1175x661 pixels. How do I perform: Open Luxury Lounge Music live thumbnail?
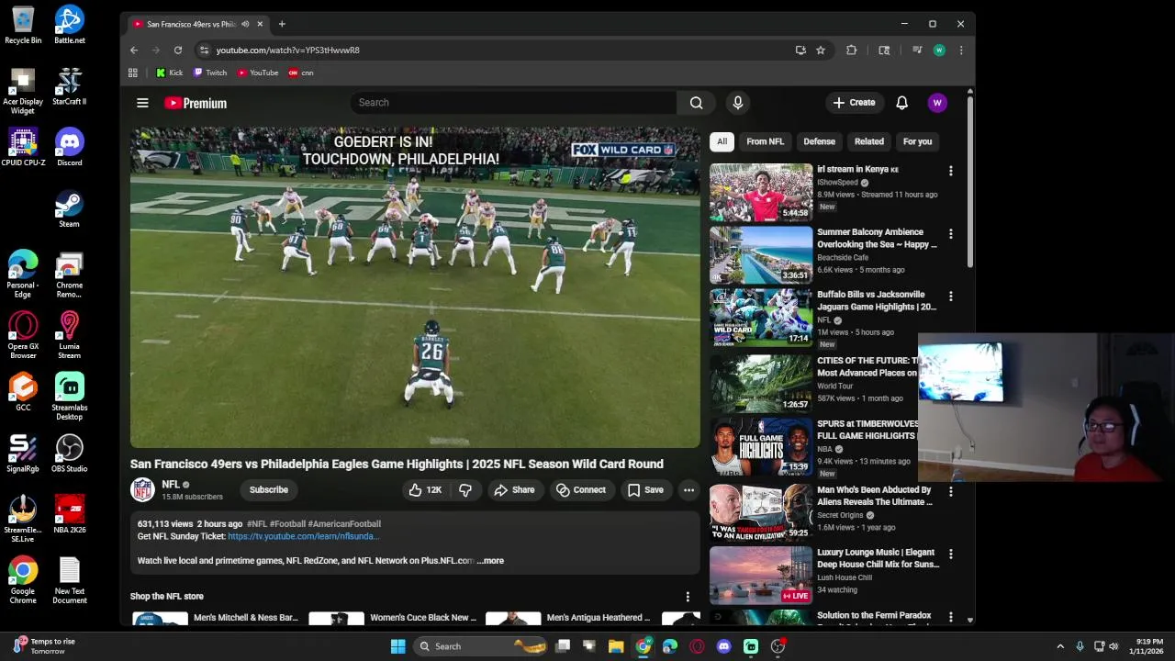click(761, 576)
